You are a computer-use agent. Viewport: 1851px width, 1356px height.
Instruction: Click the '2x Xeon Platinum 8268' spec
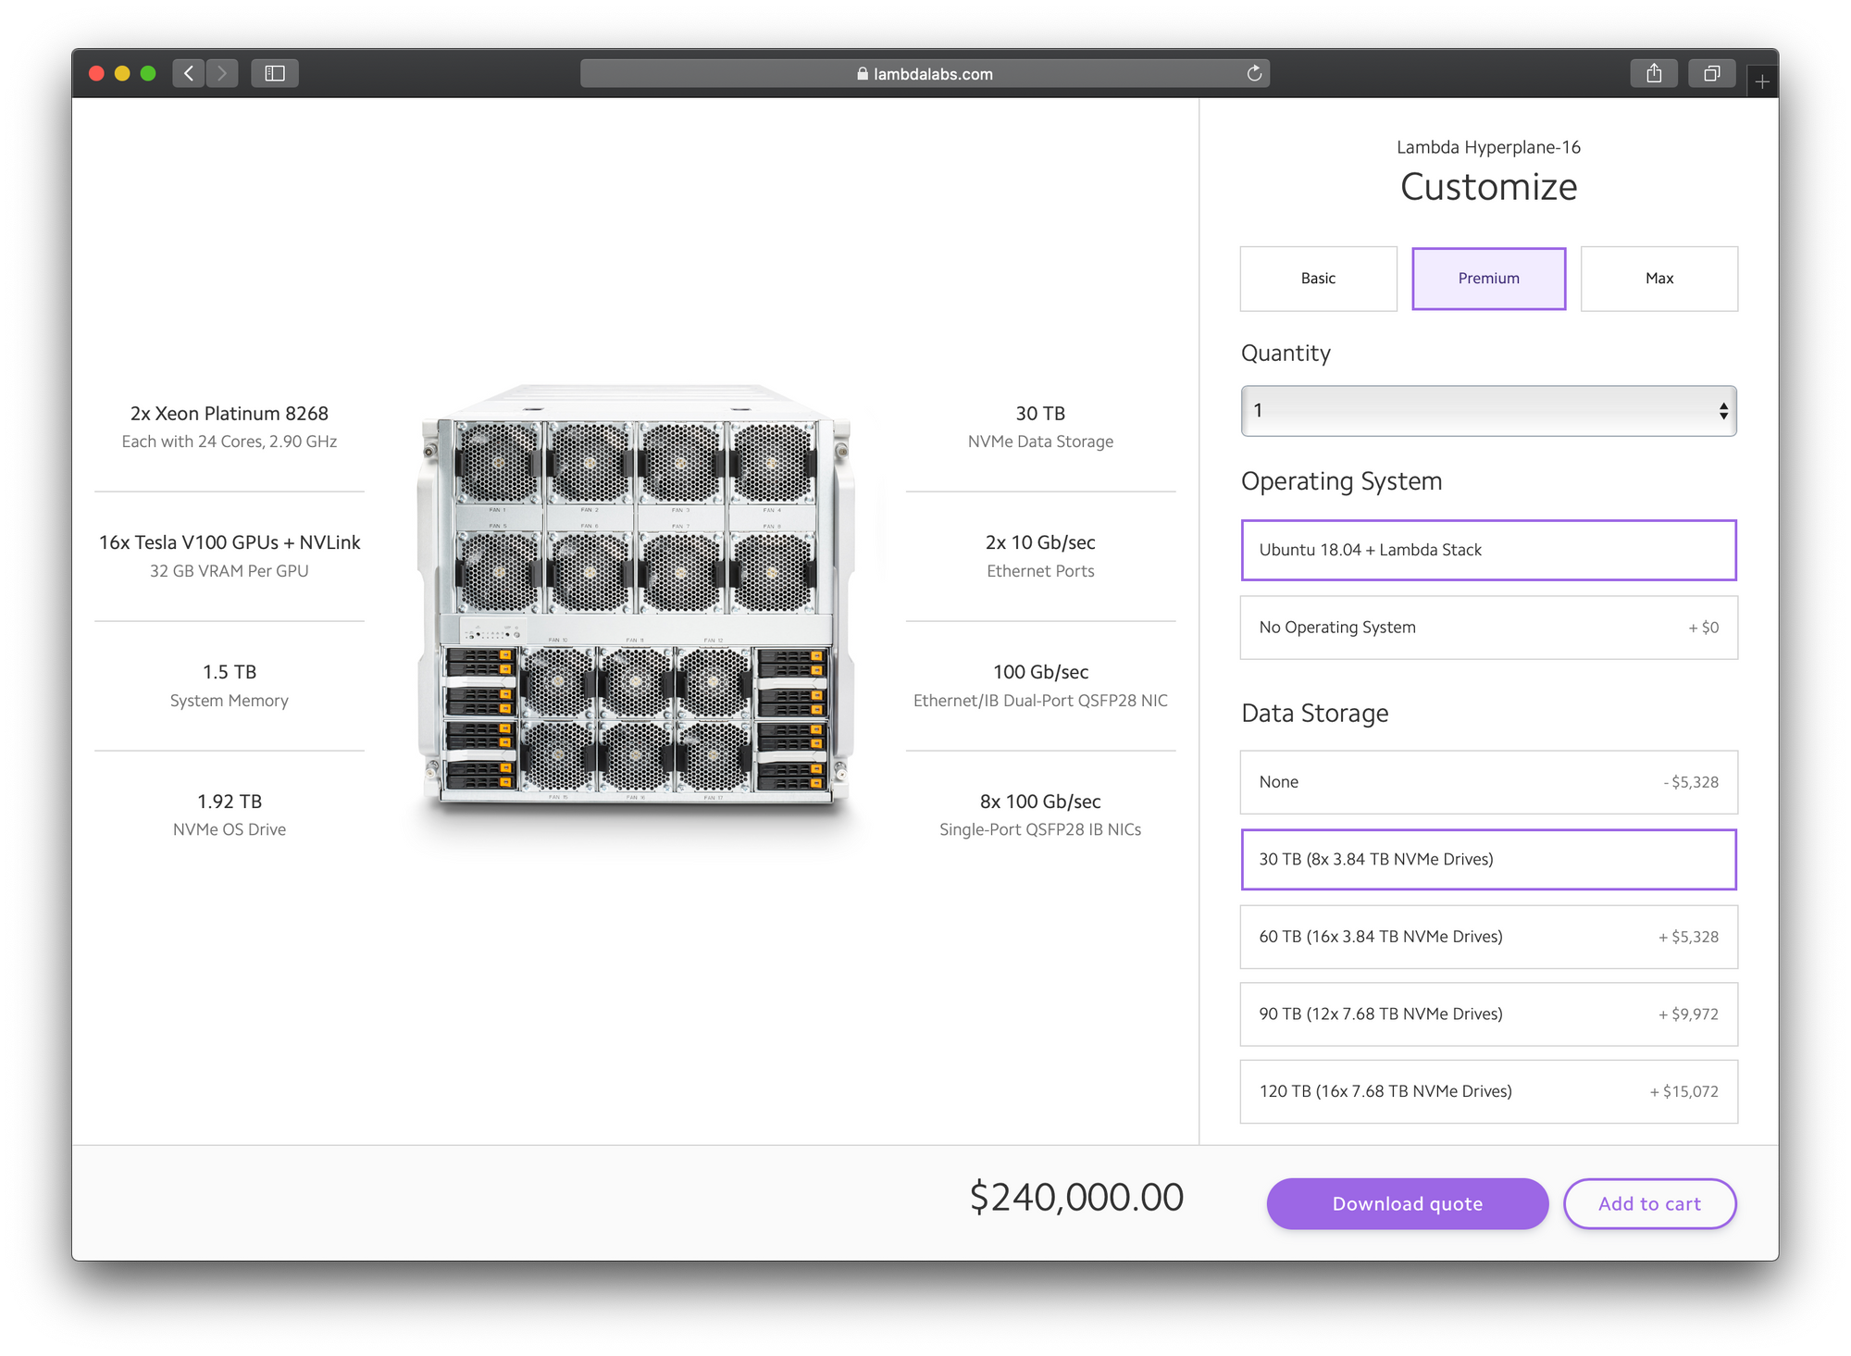(230, 414)
